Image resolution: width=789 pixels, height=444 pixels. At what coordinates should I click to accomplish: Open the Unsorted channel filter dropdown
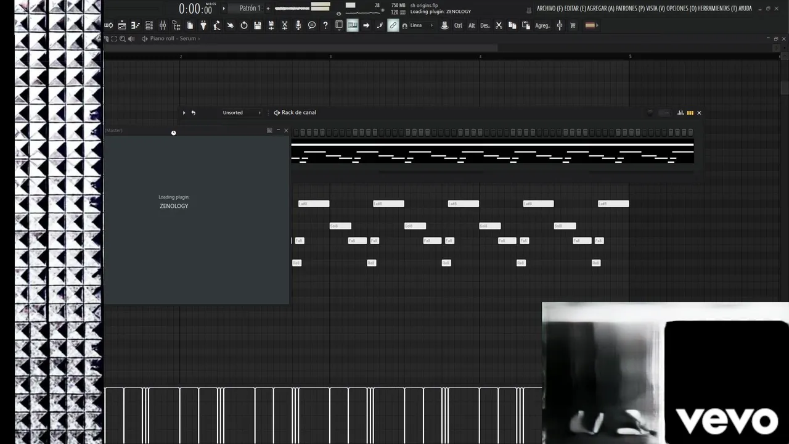click(x=241, y=113)
